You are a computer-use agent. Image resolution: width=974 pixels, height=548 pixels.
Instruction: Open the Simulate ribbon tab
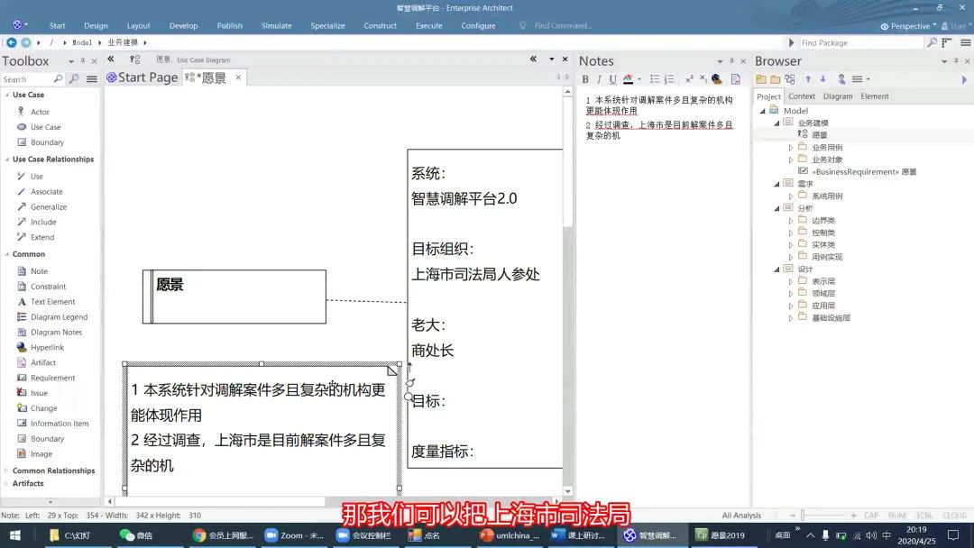pyautogui.click(x=277, y=26)
